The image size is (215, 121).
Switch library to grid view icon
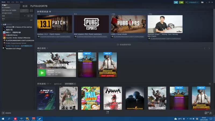coord(31,11)
